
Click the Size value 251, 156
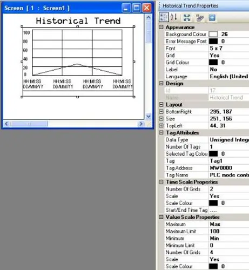pyautogui.click(x=221, y=119)
